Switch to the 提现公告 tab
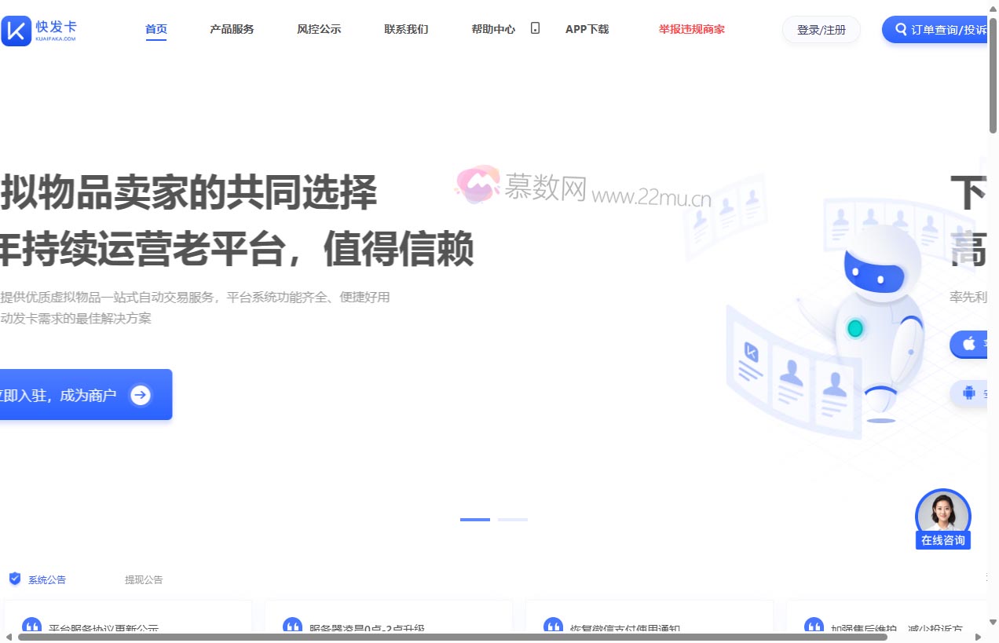Viewport: 999px width, 643px height. (144, 579)
